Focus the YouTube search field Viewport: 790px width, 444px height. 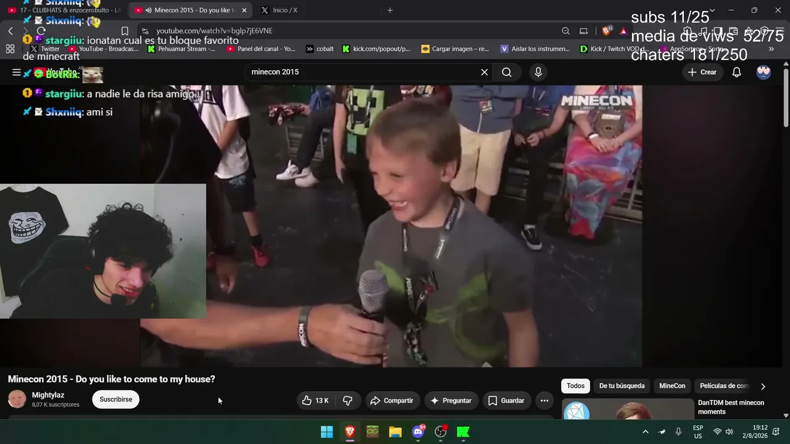pyautogui.click(x=363, y=72)
